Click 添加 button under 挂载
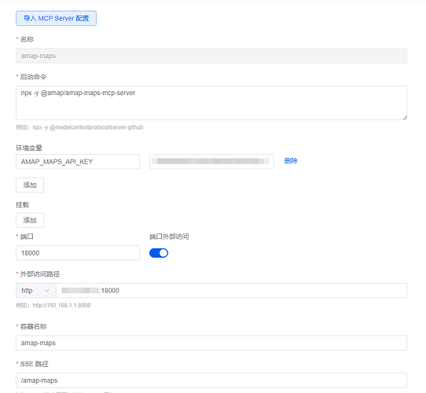The image size is (426, 393). click(x=30, y=220)
